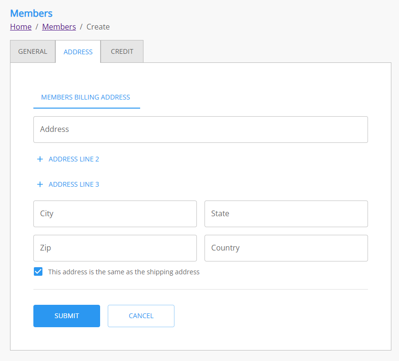
Task: Click the 'This address is the same' label text
Action: coord(123,272)
